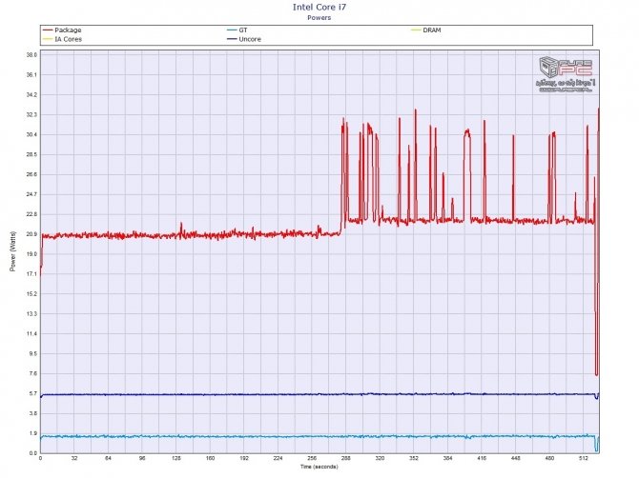Click the 448 time axis tick label
This screenshot has height=478, width=639.
[516, 458]
